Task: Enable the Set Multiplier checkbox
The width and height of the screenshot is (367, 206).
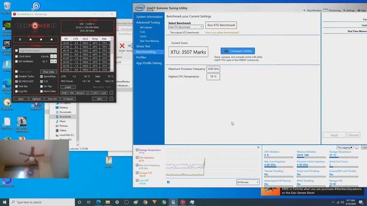Action: [x=17, y=61]
